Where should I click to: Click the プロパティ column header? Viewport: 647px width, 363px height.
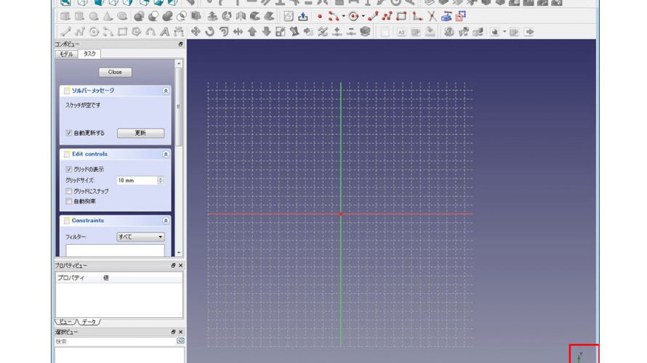71,278
